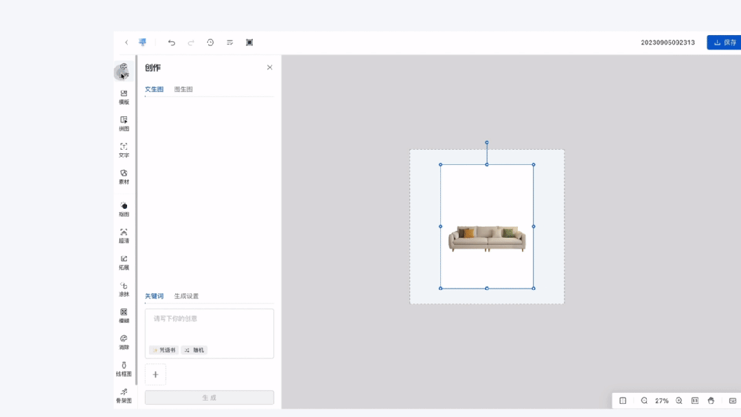Click the 生成 generate button
Image resolution: width=741 pixels, height=417 pixels.
tap(209, 398)
